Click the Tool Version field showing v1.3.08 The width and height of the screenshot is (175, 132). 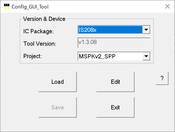tap(114, 43)
